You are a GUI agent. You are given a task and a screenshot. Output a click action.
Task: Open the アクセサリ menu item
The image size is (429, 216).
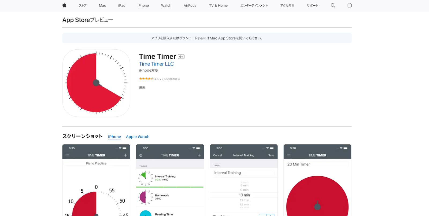[x=287, y=5]
